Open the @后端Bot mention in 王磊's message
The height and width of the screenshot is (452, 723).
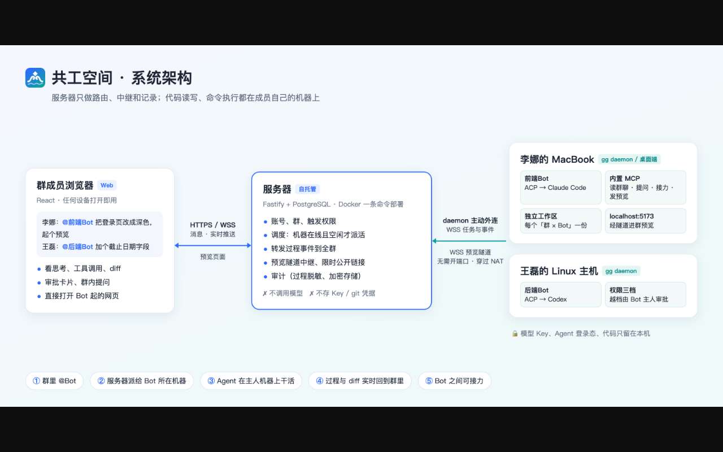pos(77,246)
